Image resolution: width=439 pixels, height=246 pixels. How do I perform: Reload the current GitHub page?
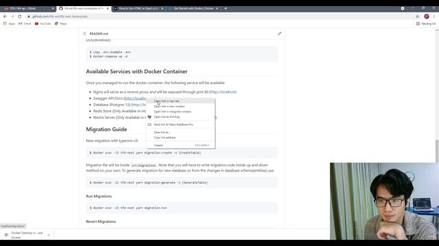20,16
